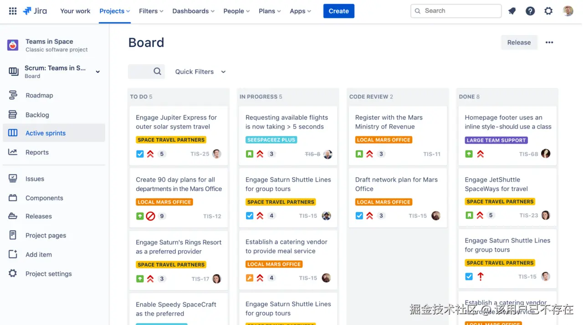Click the Jira logo
583x325 pixels.
tap(35, 11)
